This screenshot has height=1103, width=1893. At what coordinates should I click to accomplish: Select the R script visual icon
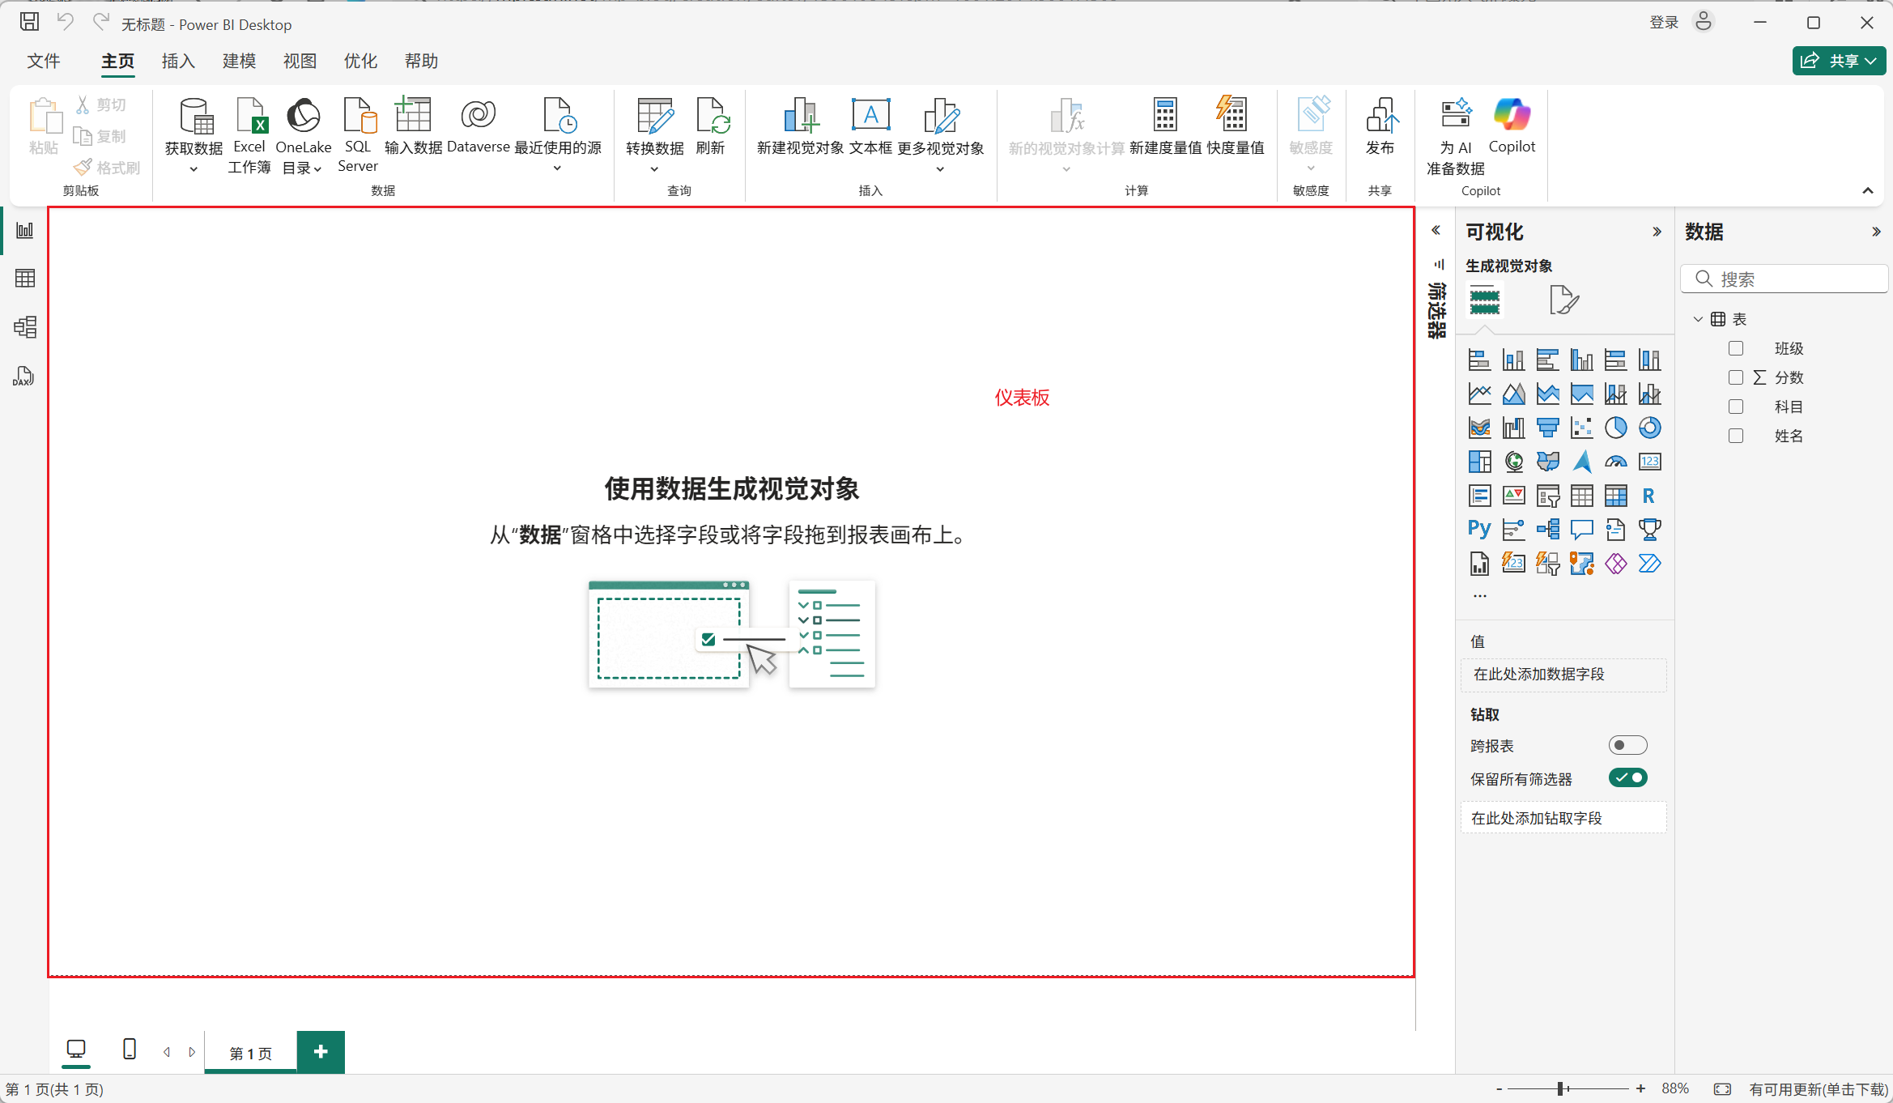point(1648,496)
